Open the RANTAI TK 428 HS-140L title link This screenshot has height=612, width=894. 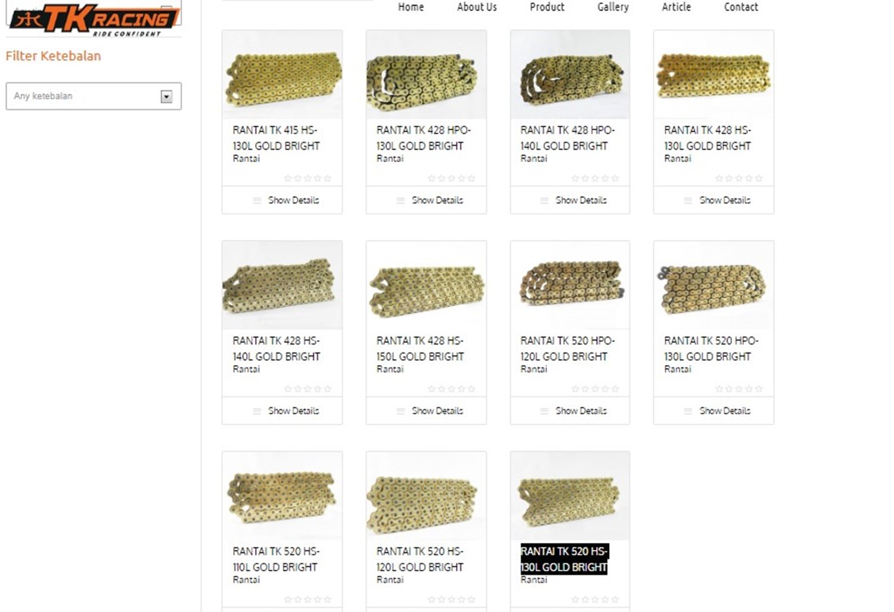point(277,348)
